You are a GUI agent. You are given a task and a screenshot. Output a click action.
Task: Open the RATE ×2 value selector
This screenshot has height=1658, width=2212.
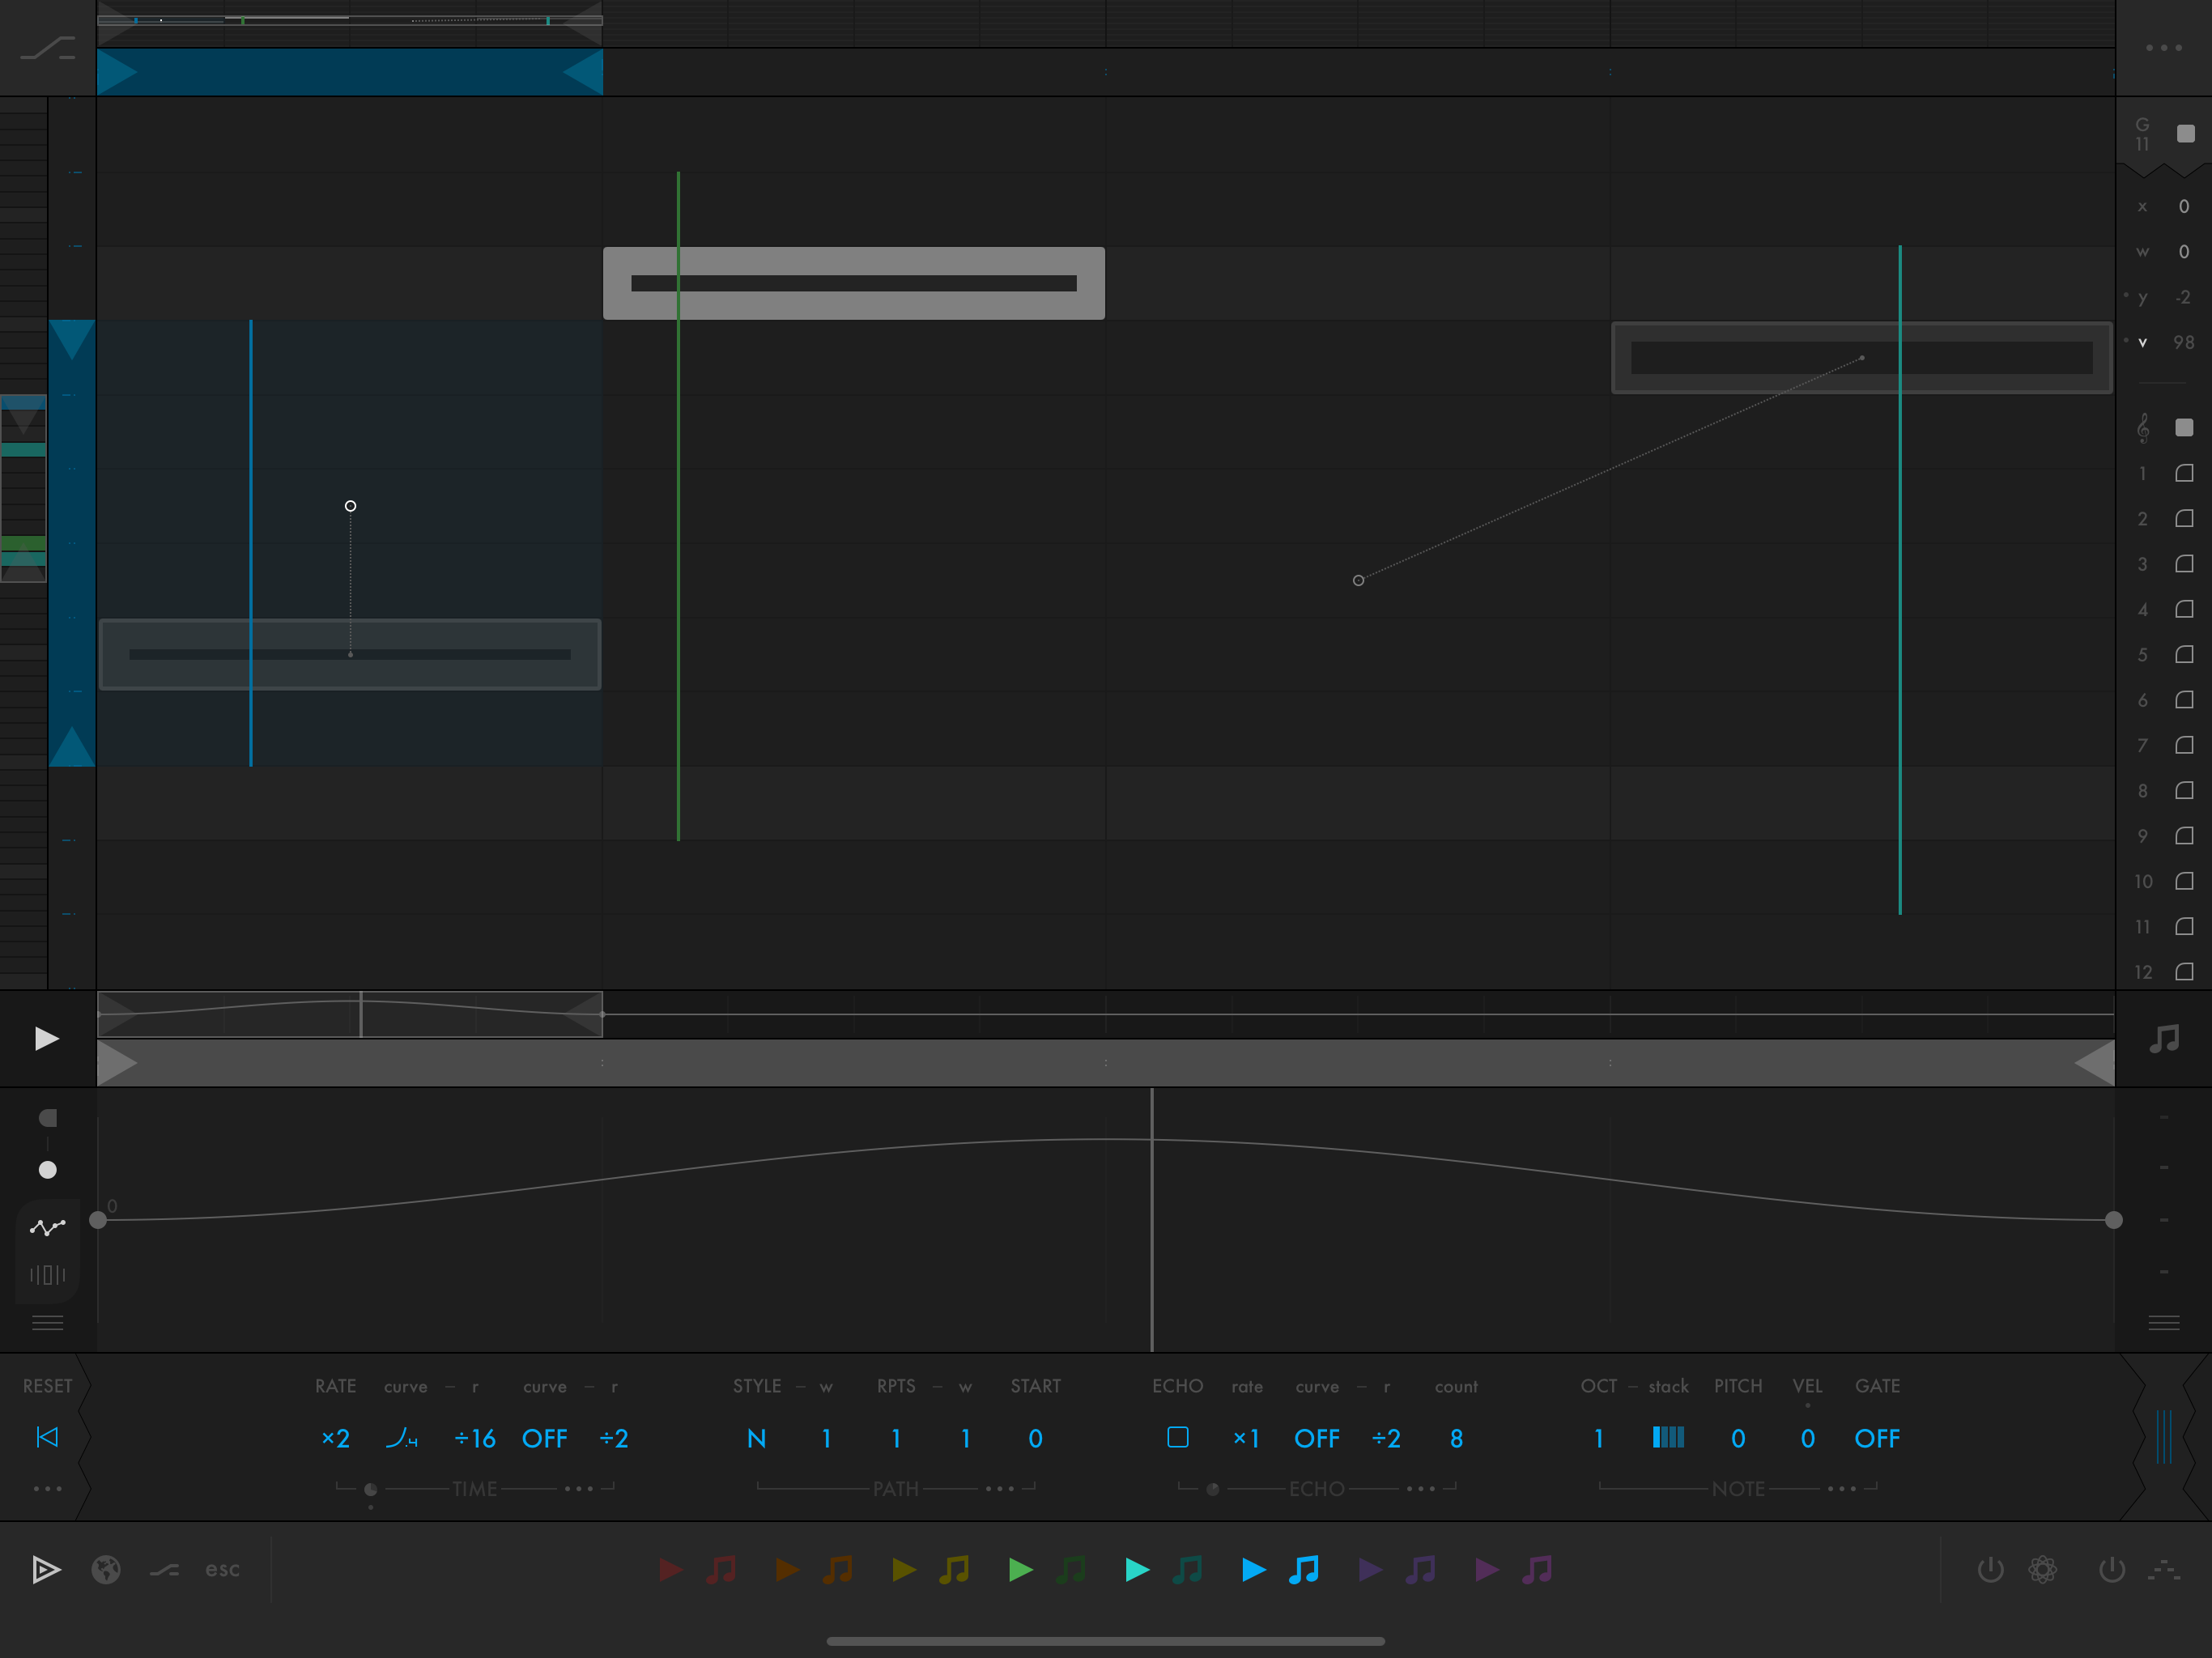pos(335,1438)
